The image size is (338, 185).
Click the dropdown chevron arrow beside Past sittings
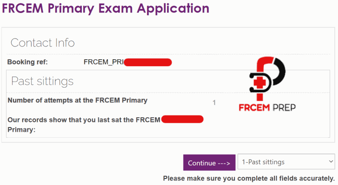(331, 161)
